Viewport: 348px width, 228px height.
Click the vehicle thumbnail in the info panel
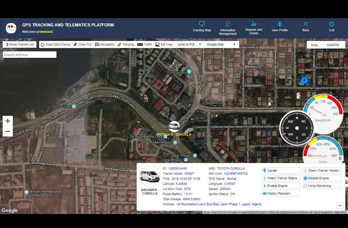(x=150, y=176)
